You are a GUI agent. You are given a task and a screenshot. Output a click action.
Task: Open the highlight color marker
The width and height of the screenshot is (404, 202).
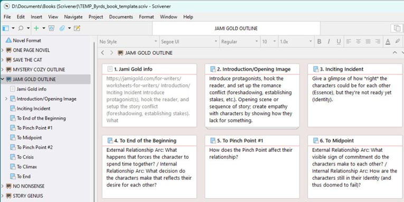tap(398, 42)
